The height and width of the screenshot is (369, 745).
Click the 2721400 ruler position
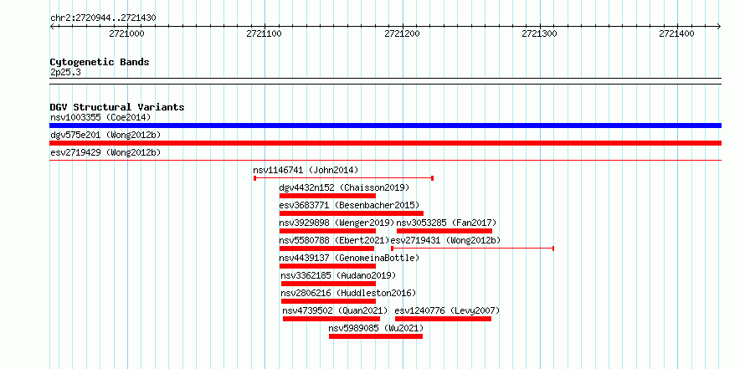pyautogui.click(x=676, y=33)
